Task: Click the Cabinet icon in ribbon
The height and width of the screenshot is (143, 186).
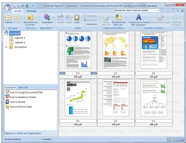Action: click(8, 17)
